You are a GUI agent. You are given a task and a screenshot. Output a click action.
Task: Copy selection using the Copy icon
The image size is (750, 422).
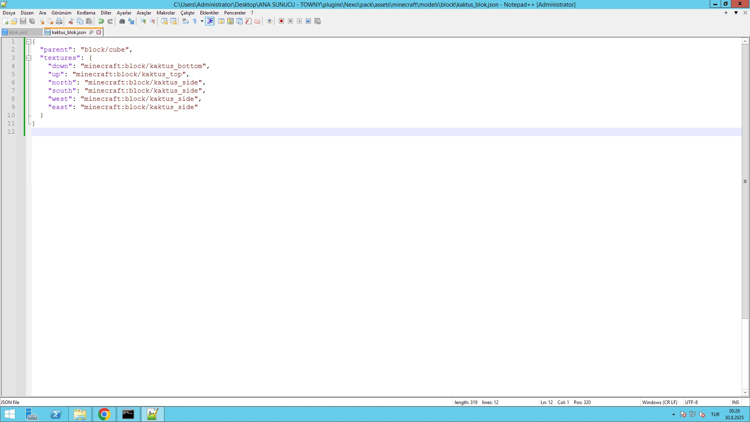[80, 21]
